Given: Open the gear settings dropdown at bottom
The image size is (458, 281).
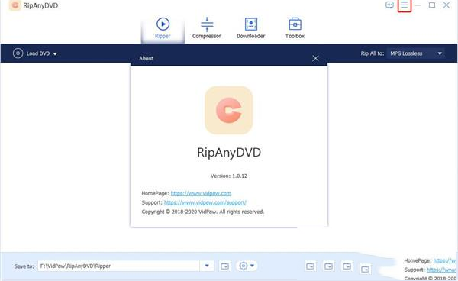Looking at the screenshot, I should coord(247,266).
